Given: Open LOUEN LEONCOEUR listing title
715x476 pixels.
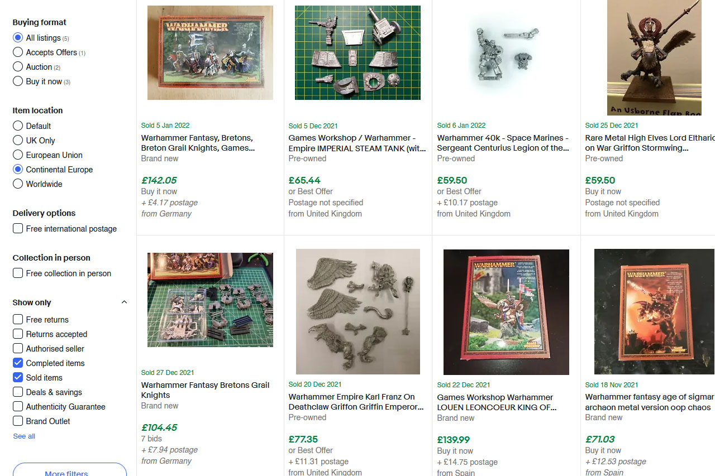Looking at the screenshot, I should [497, 402].
